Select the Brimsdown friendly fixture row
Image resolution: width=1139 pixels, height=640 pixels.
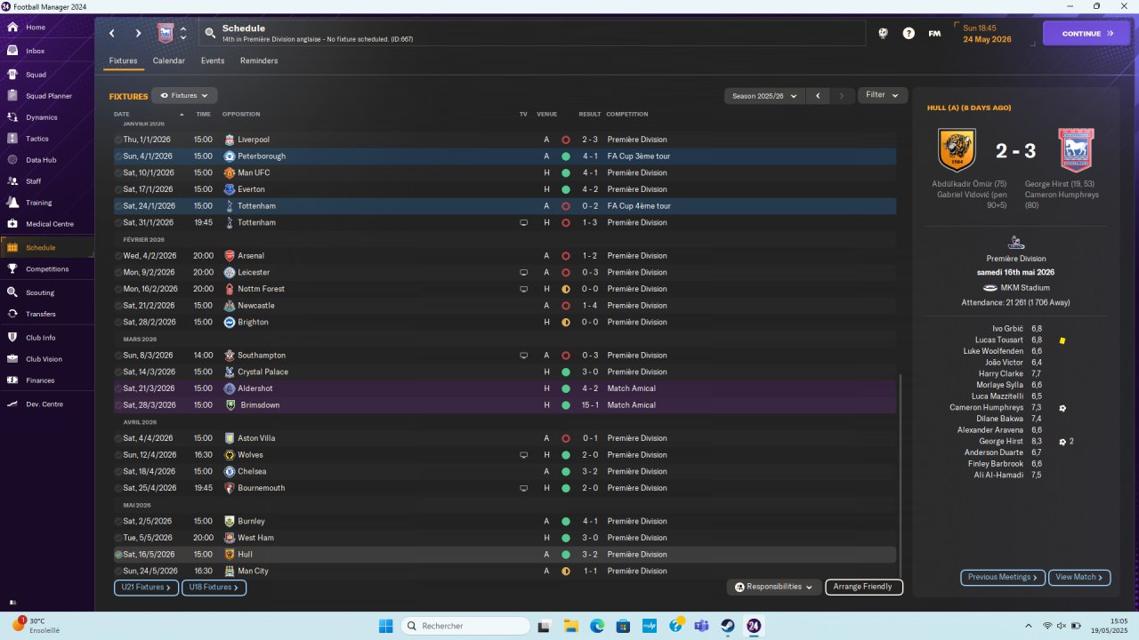point(505,405)
